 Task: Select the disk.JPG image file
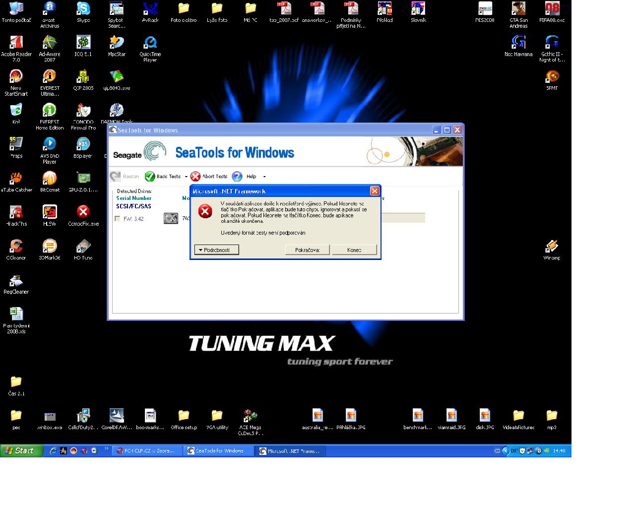coord(485,419)
